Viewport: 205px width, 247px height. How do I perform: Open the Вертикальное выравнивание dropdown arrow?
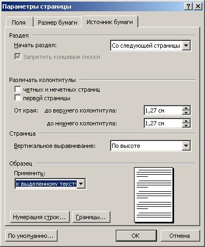186,146
